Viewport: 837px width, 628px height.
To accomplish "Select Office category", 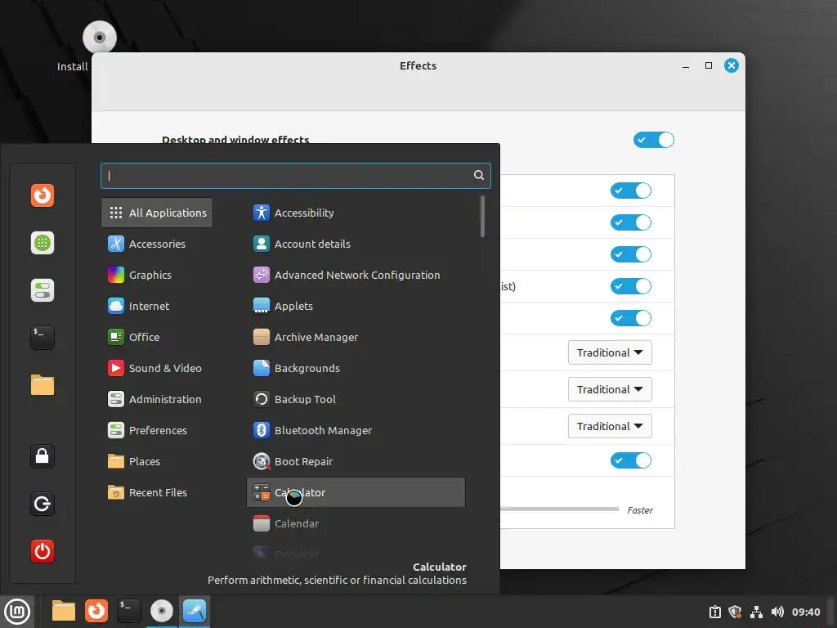I will [157, 337].
